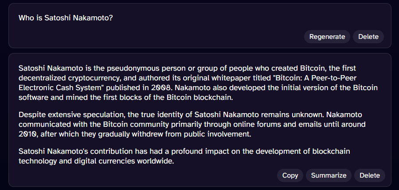Delete the answer message about Bitcoin's creator
Viewport: 399px width, 190px height.
pyautogui.click(x=369, y=175)
